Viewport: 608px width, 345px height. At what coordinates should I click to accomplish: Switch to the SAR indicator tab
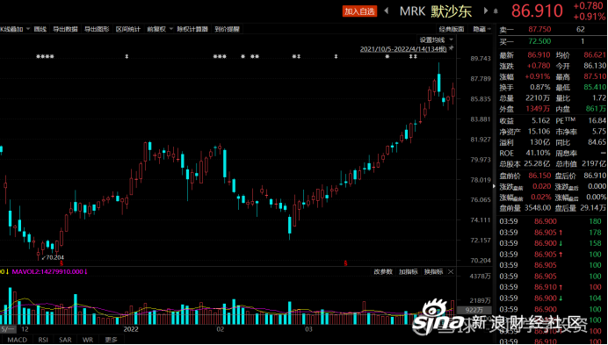pos(65,340)
